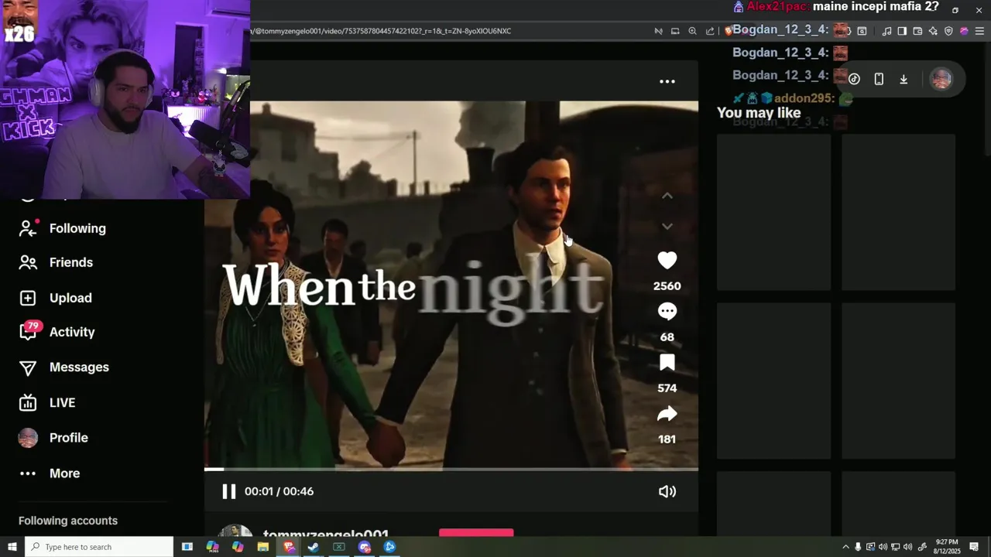Open the browser VPN shield icon

point(948,31)
